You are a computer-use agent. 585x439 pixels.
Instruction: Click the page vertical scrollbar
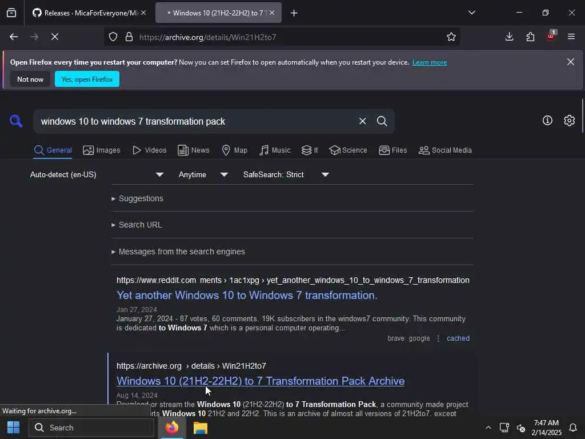click(x=582, y=115)
